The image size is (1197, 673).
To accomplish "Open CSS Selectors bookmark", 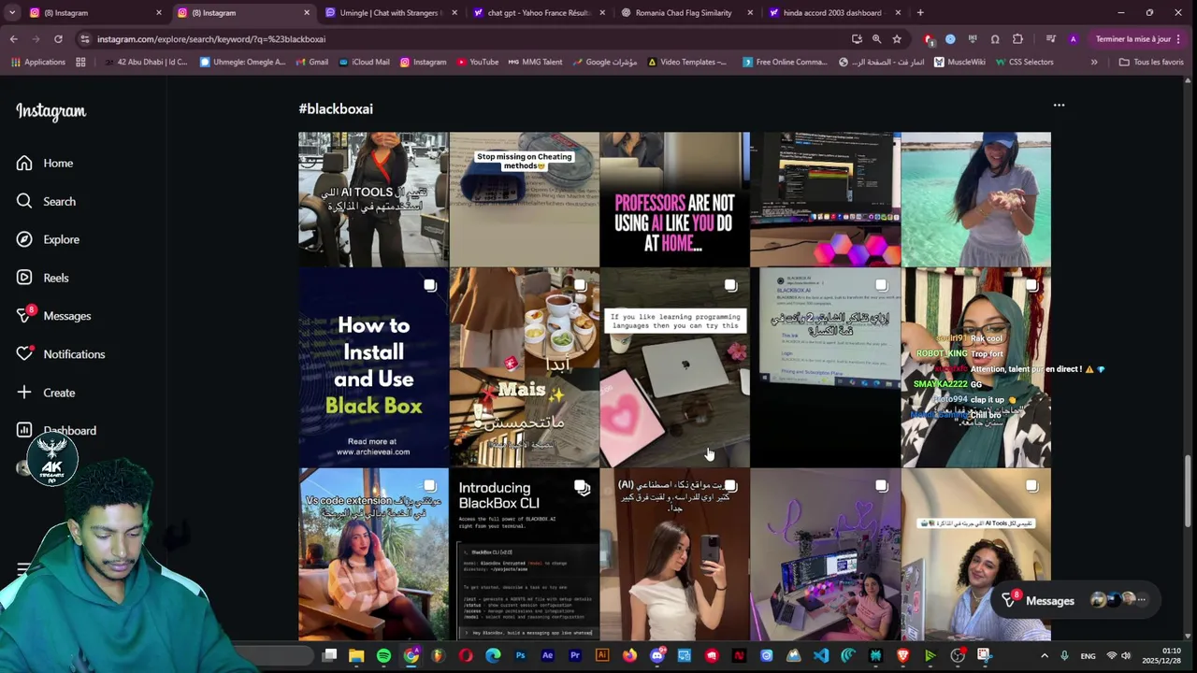I will (1023, 63).
